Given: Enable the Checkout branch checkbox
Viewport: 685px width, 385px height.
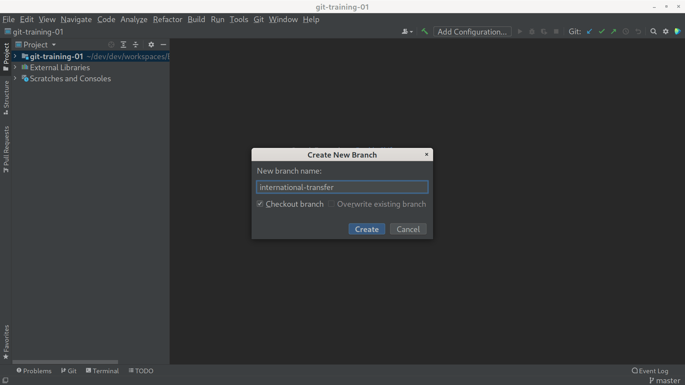Looking at the screenshot, I should pyautogui.click(x=260, y=204).
